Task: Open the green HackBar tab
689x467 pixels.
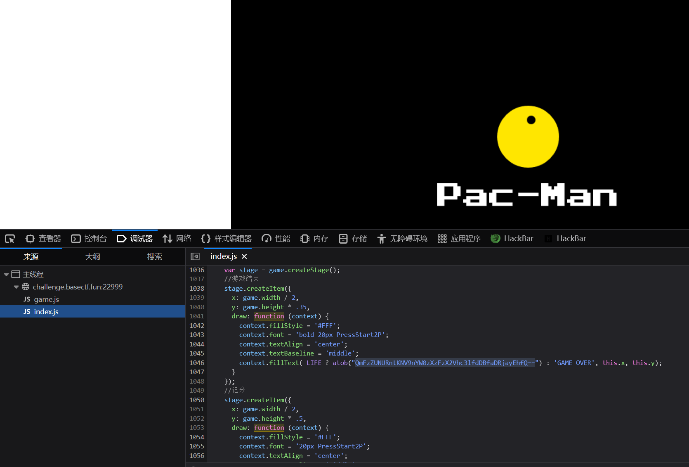Action: (512, 239)
